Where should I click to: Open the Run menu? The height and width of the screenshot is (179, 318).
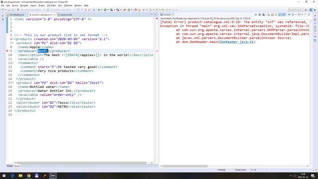[x=60, y=5]
